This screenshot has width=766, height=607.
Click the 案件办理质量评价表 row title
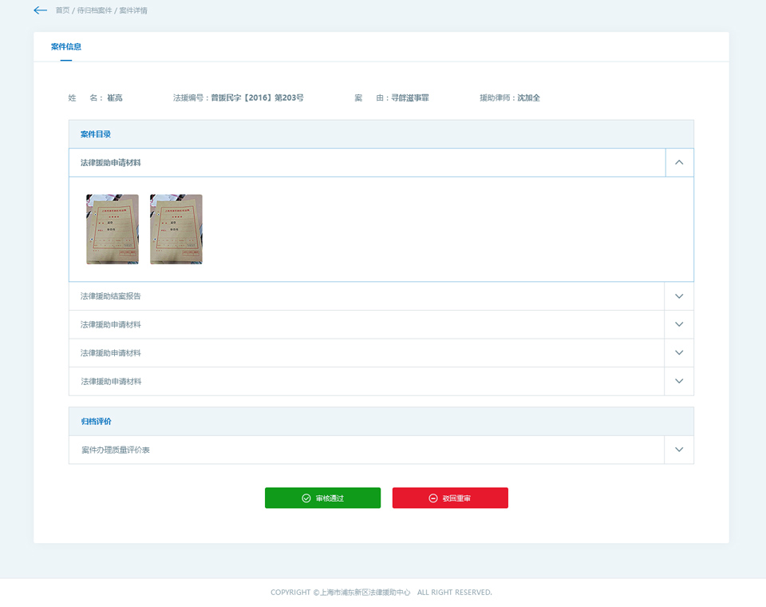click(116, 450)
